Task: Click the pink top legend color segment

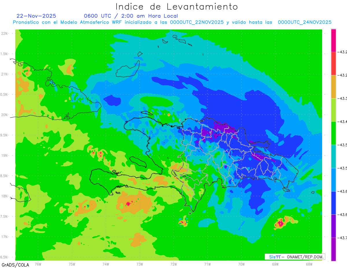Action: (333, 40)
